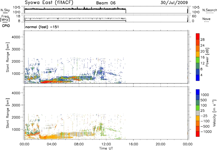Pick the green 12–16 dB Power colorbar segment
Image resolution: width=217 pixels, height=150 pixels.
coord(198,60)
